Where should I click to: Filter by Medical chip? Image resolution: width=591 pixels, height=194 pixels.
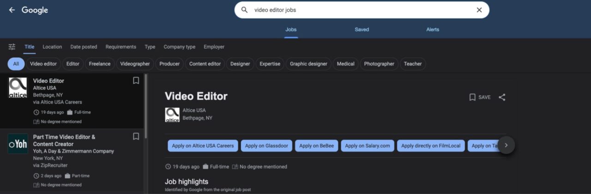click(345, 64)
